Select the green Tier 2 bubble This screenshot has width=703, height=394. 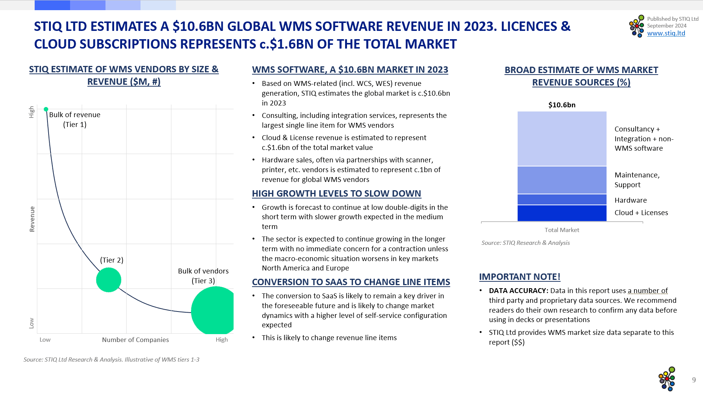[109, 280]
